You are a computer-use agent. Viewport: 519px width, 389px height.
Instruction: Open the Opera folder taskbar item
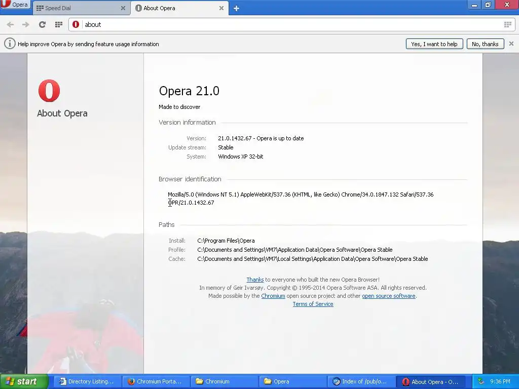coord(292,381)
